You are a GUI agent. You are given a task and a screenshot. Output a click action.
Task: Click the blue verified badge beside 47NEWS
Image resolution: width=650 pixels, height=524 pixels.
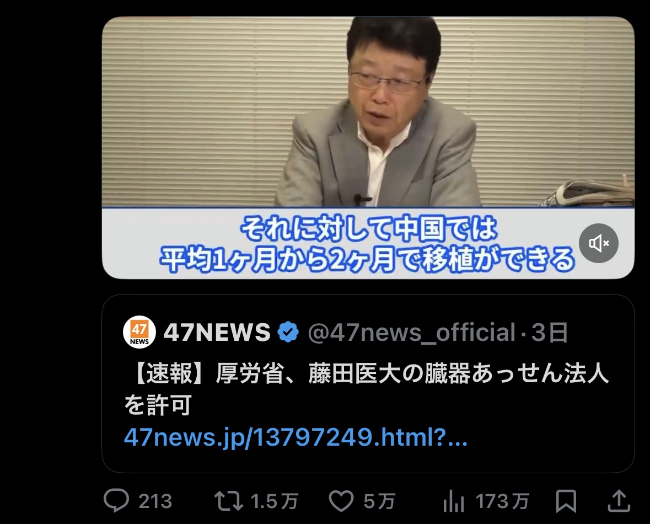click(x=288, y=332)
